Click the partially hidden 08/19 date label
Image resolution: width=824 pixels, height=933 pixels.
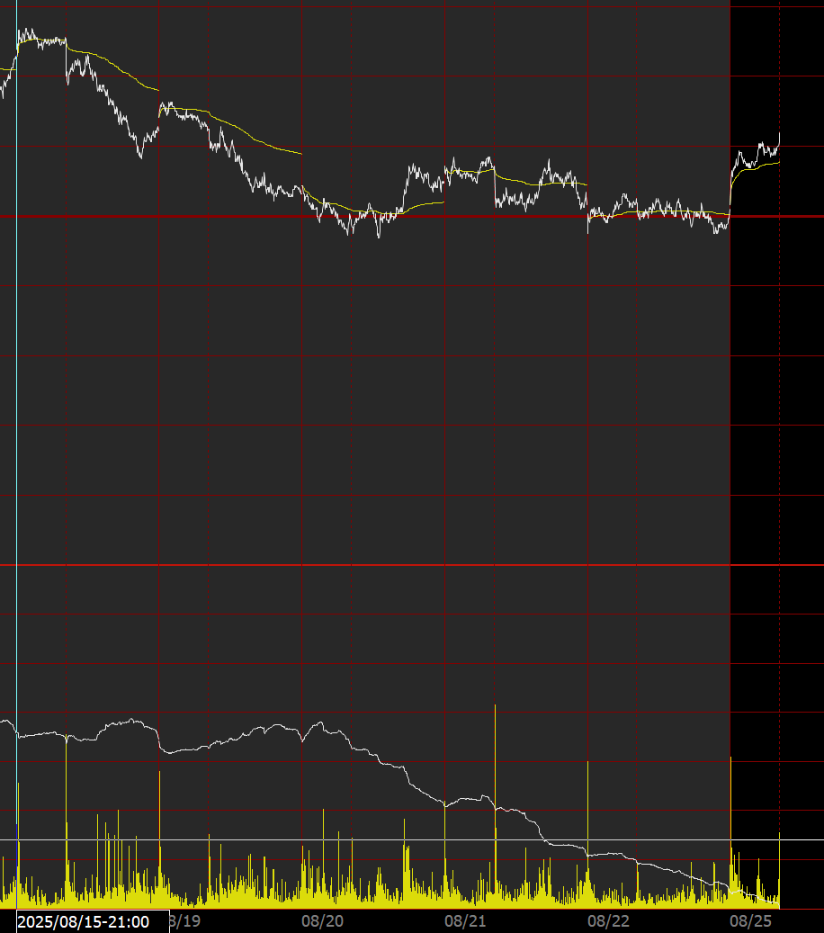(x=185, y=921)
